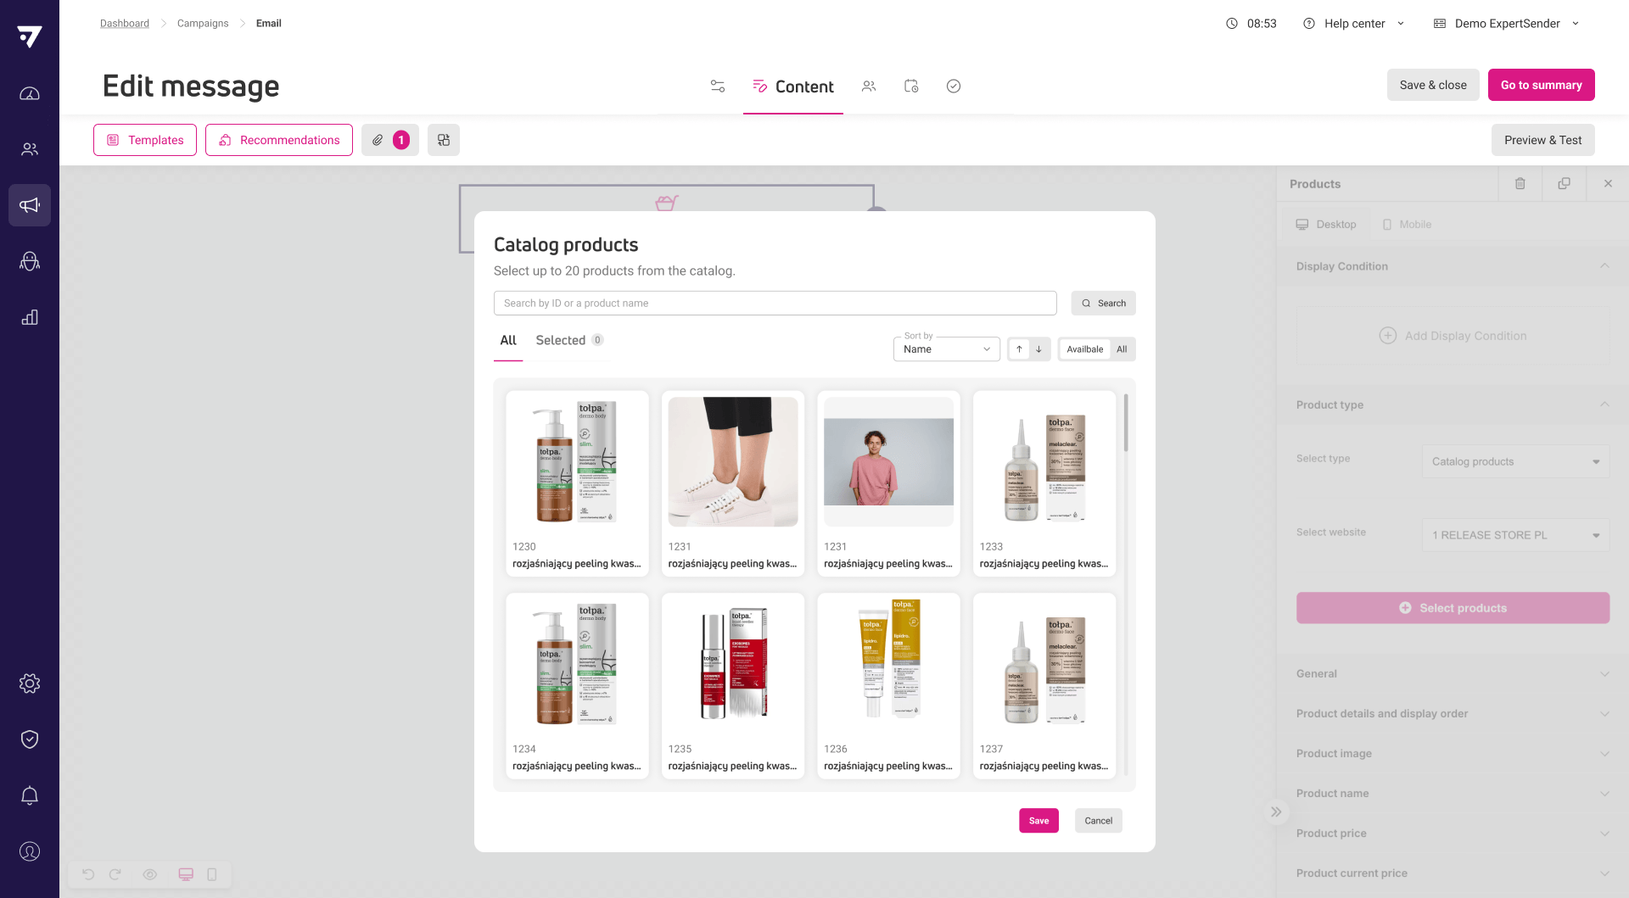Image resolution: width=1629 pixels, height=898 pixels.
Task: Open the reports bar chart icon in sidebar
Action: point(30,317)
